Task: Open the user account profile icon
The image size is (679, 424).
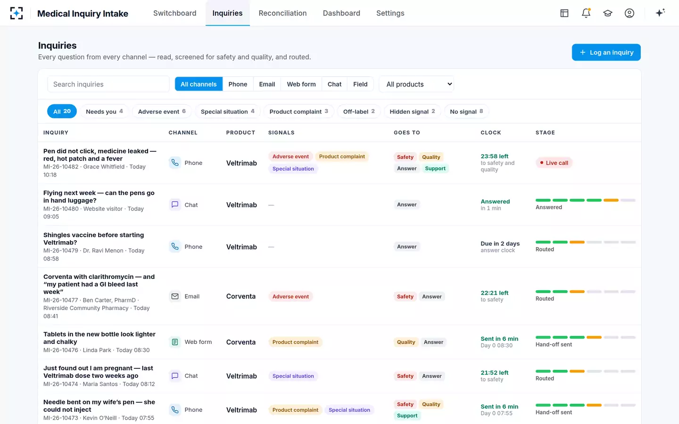Action: coord(629,13)
